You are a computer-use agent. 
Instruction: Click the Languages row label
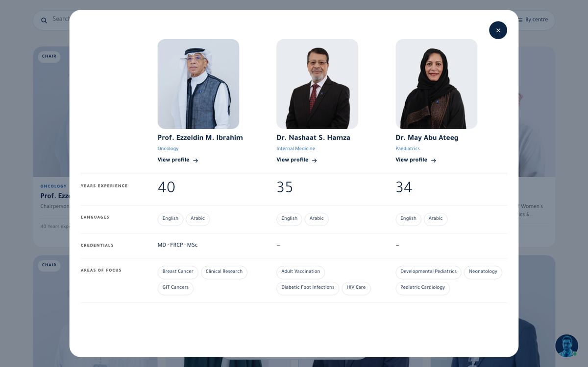(95, 217)
